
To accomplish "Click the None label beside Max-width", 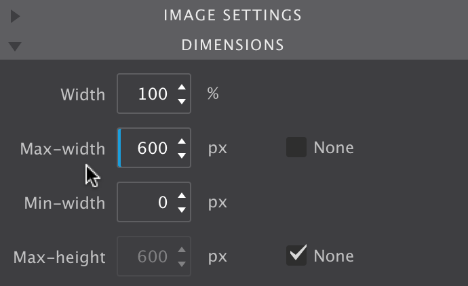I will (x=333, y=147).
